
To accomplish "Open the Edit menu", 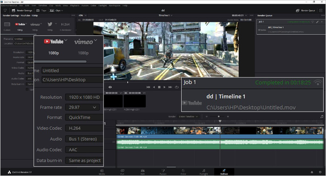I will (x=27, y=6).
